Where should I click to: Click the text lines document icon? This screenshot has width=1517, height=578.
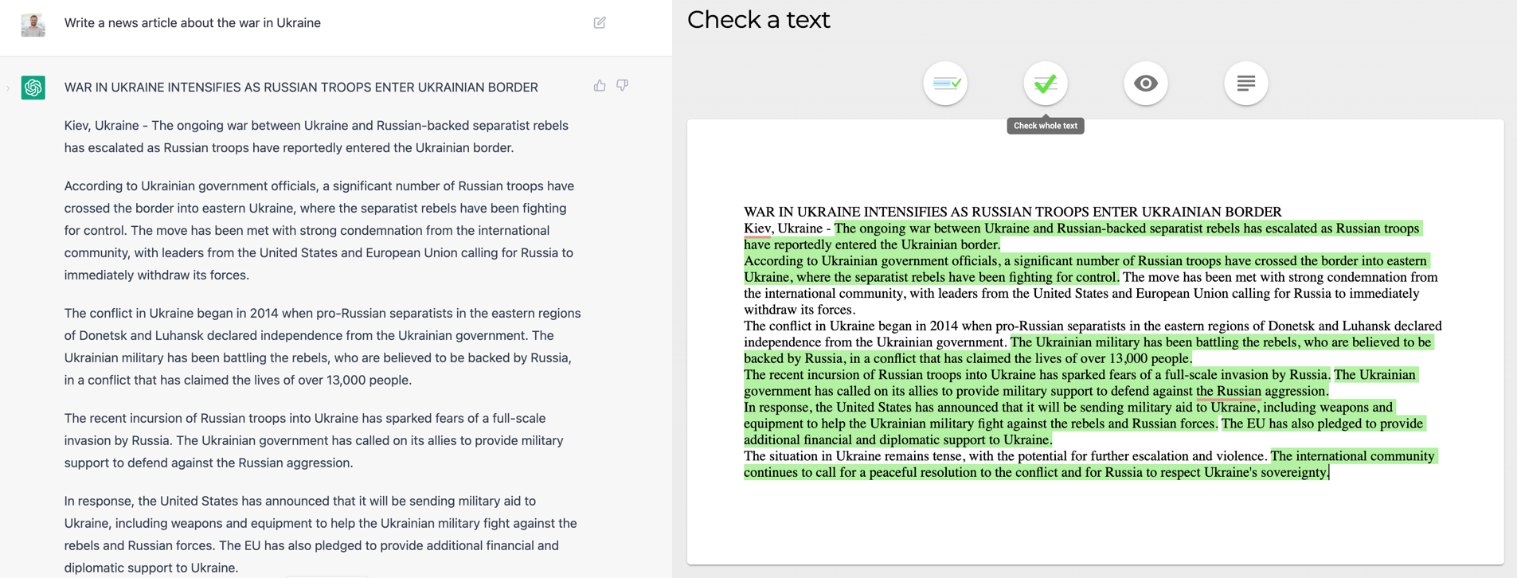click(x=1246, y=83)
